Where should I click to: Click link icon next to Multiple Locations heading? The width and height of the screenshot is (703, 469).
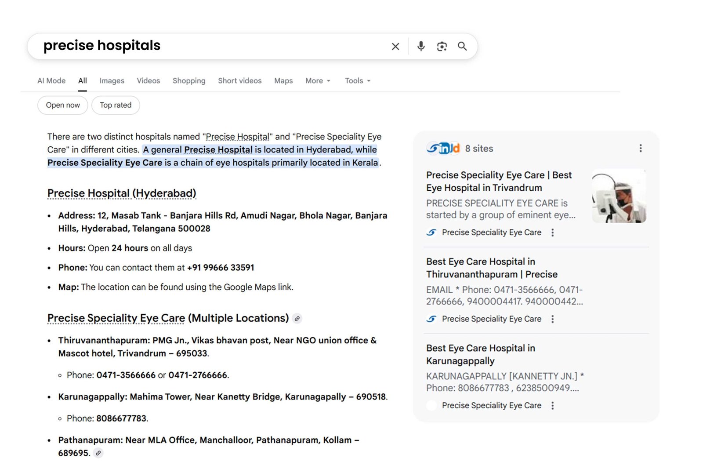pos(297,319)
